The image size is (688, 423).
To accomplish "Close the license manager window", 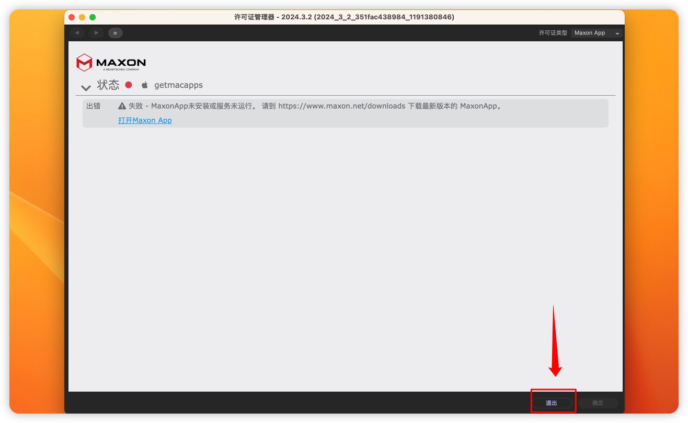I will tap(72, 17).
